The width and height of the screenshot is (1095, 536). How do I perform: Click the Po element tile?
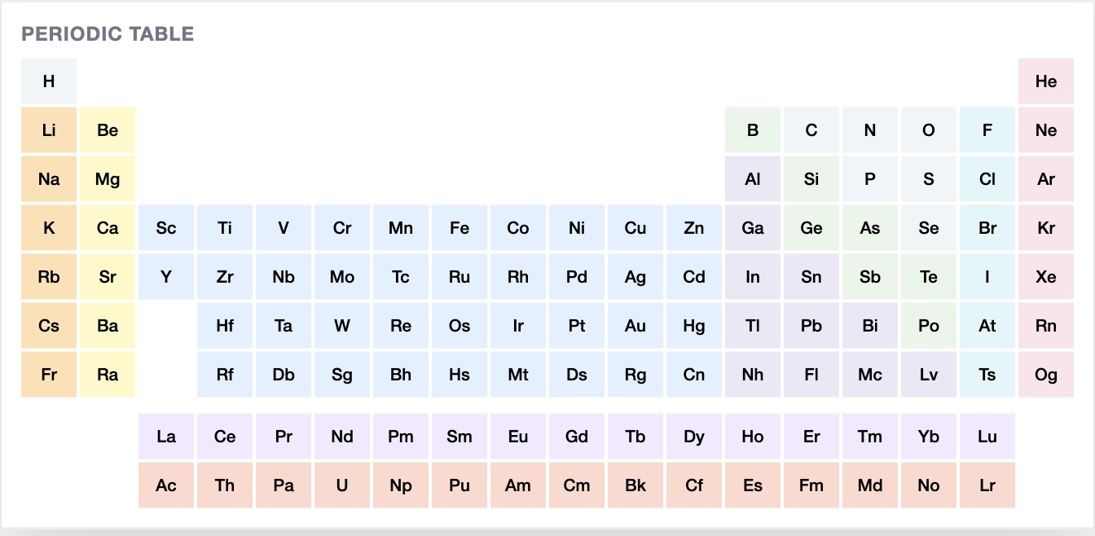click(929, 326)
